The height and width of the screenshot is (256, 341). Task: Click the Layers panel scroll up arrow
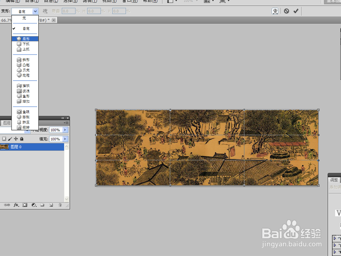(66, 146)
